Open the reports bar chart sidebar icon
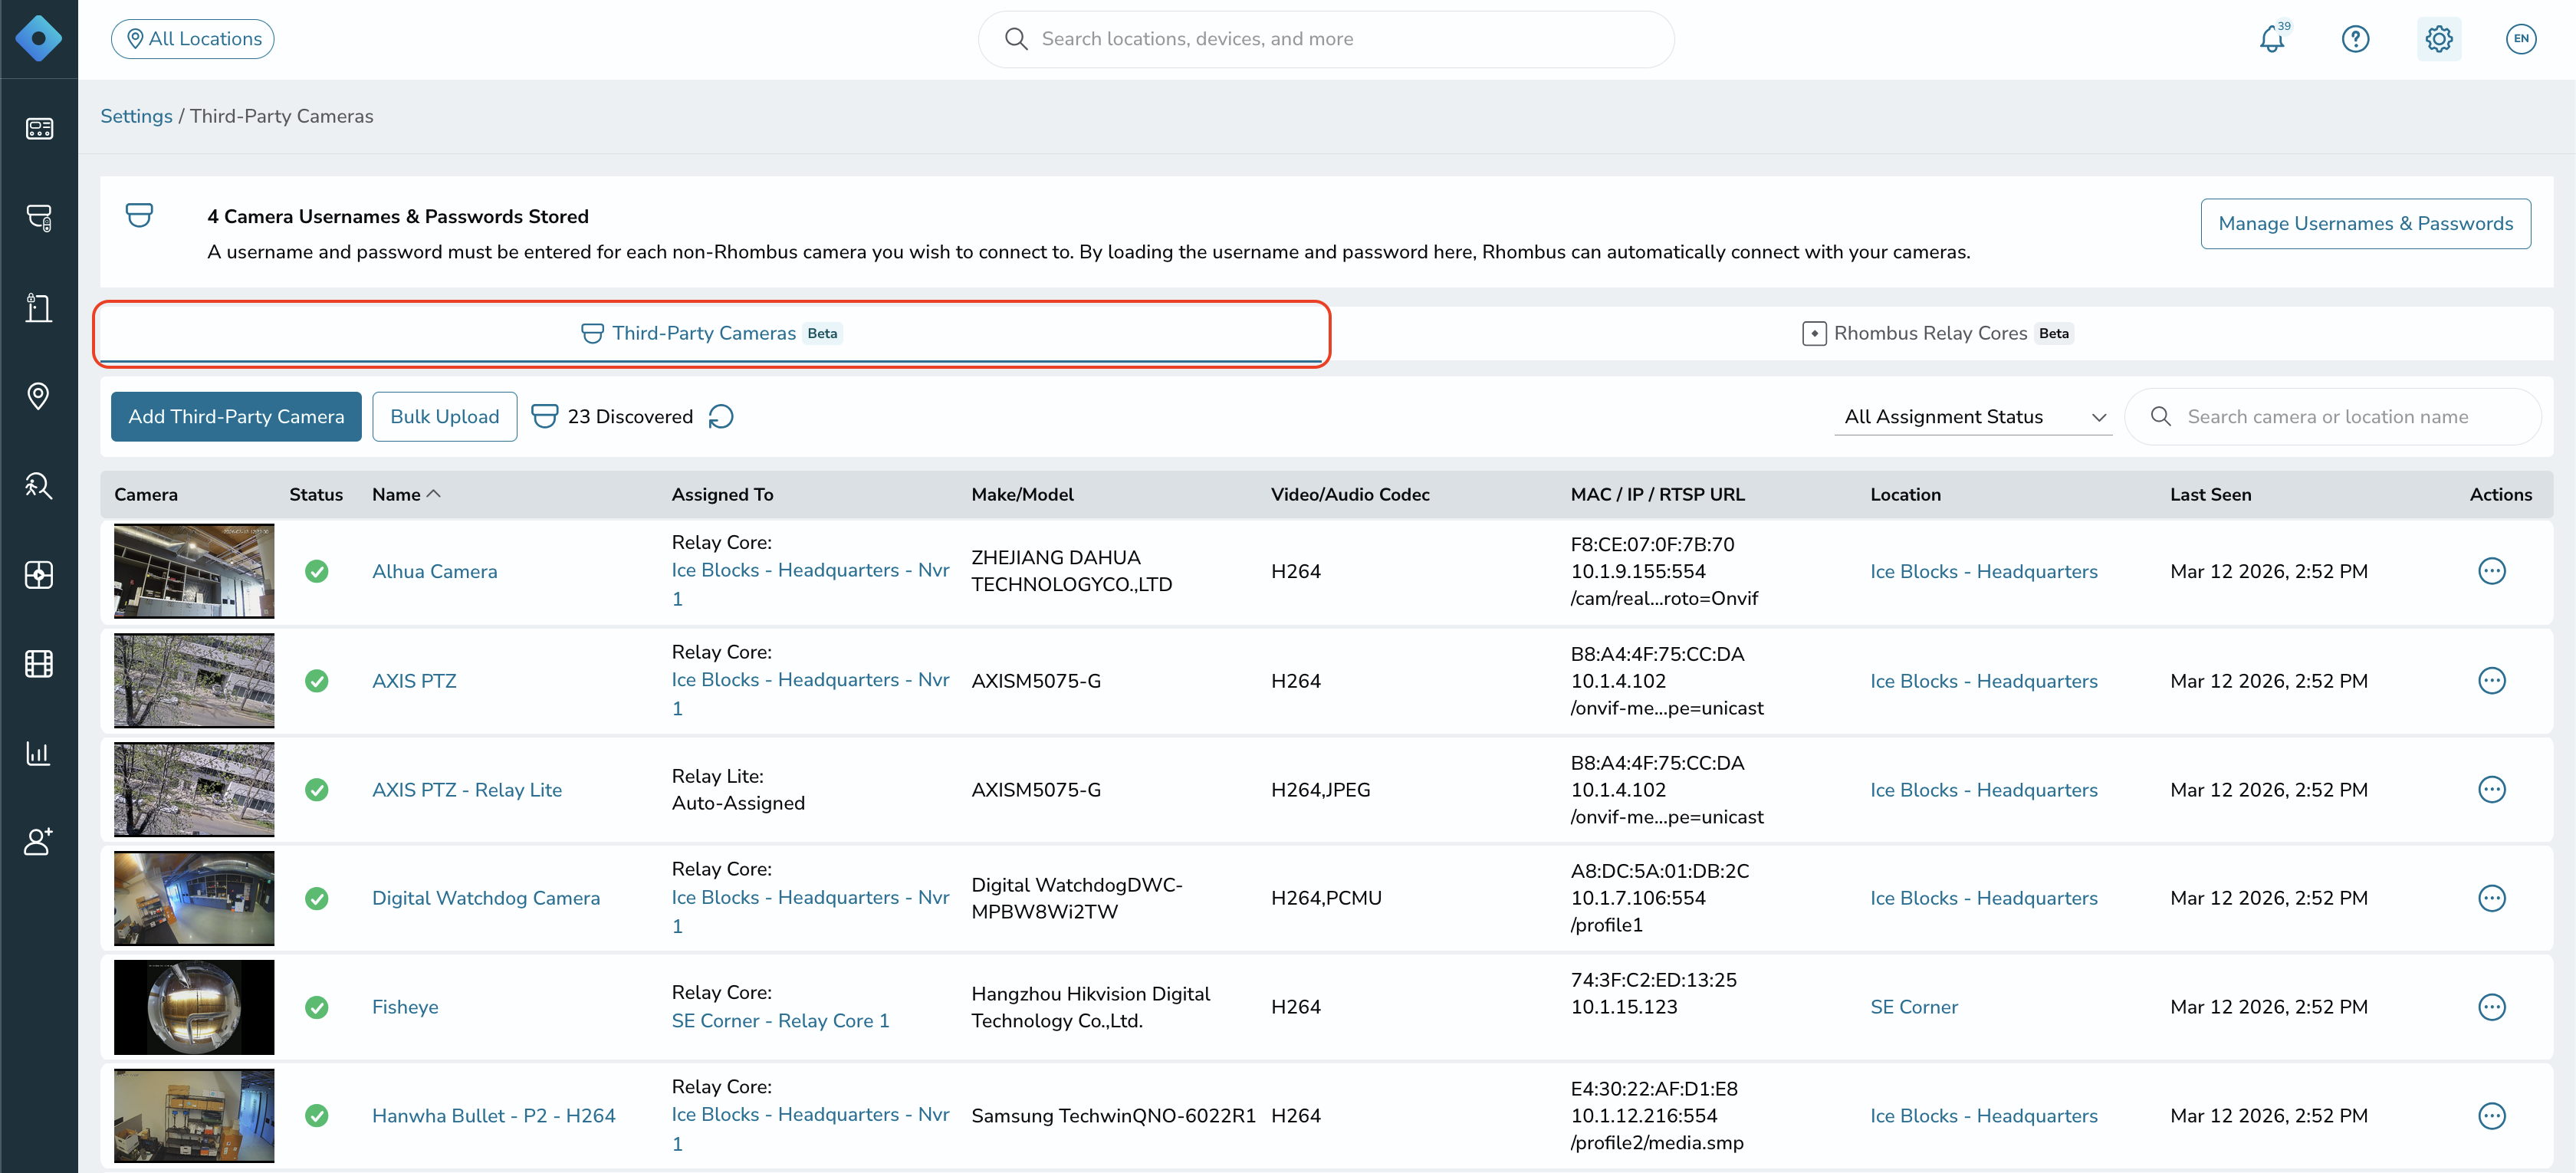 39,753
